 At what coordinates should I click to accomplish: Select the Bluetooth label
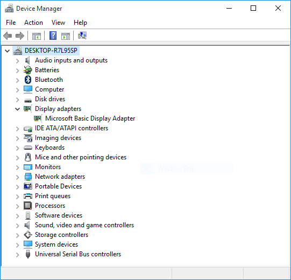pyautogui.click(x=49, y=80)
